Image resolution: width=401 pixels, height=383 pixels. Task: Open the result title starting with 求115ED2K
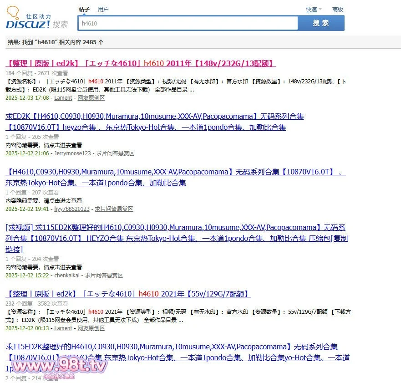(x=171, y=347)
